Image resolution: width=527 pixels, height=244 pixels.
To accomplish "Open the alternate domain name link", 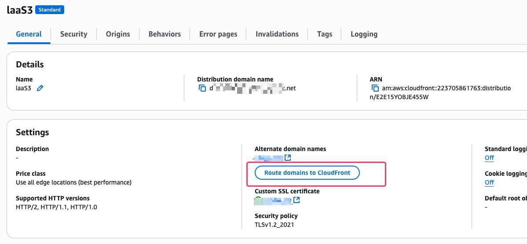I will click(x=269, y=158).
